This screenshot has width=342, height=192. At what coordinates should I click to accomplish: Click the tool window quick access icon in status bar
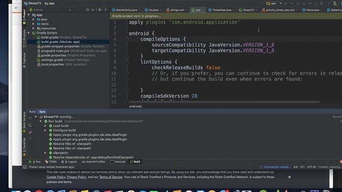(25, 167)
